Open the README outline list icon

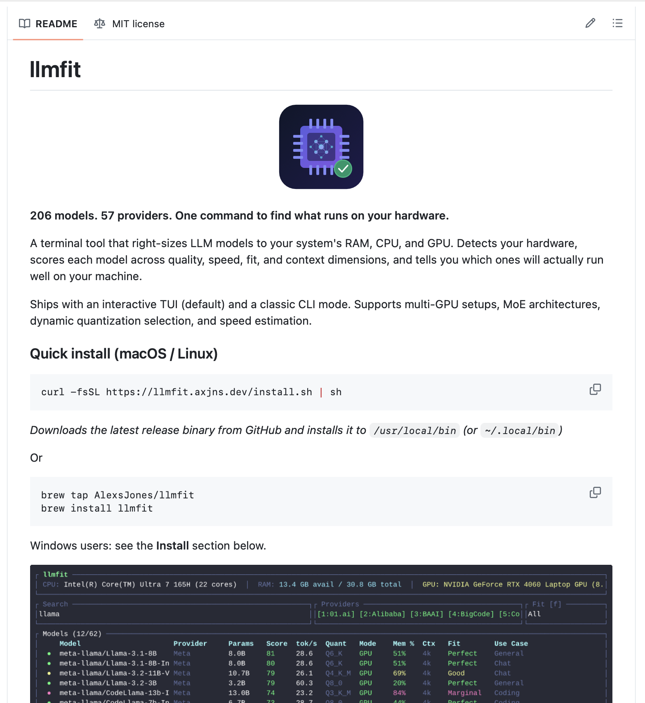coord(617,24)
